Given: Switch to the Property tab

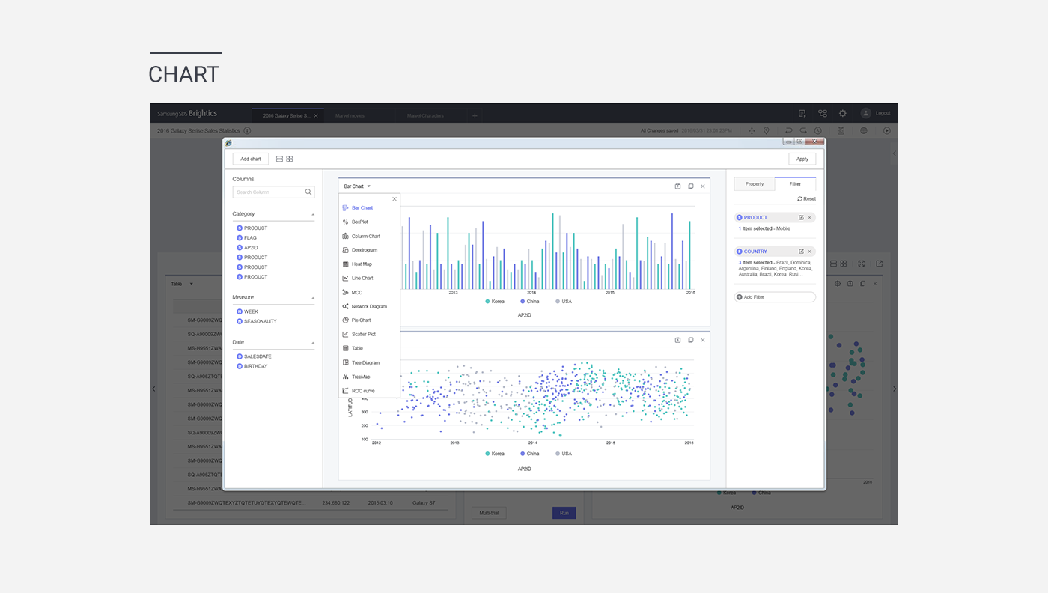Looking at the screenshot, I should click(755, 184).
